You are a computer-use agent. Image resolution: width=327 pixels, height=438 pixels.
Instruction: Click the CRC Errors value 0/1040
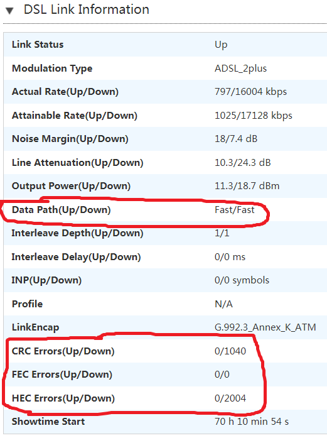point(230,351)
